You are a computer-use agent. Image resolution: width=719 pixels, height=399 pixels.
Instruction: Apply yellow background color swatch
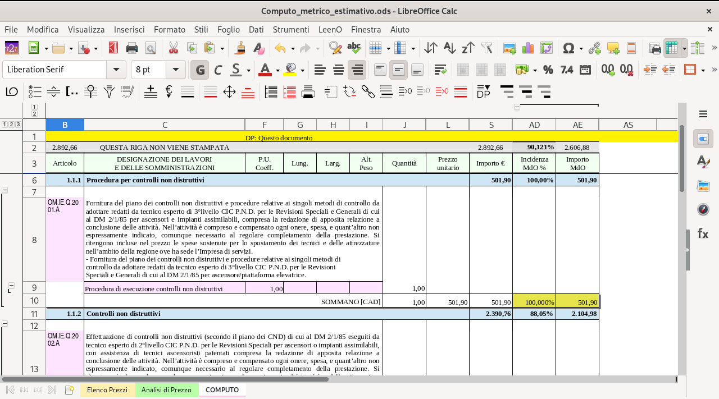click(290, 70)
